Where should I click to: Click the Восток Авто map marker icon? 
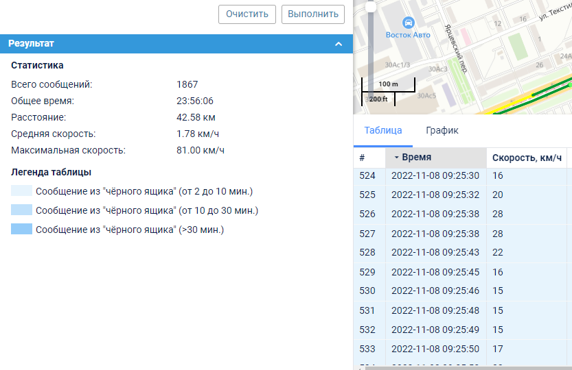[408, 22]
